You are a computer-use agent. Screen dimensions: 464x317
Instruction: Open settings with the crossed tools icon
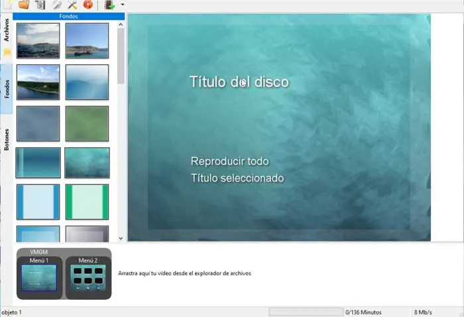point(72,4)
